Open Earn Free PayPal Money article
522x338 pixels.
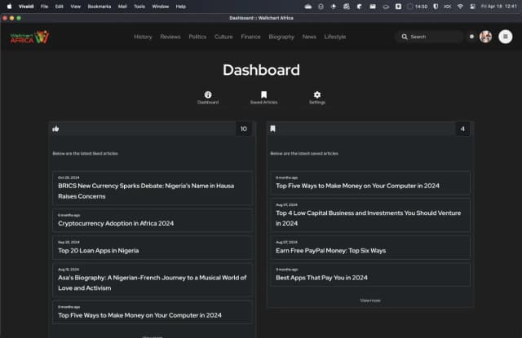pos(330,250)
